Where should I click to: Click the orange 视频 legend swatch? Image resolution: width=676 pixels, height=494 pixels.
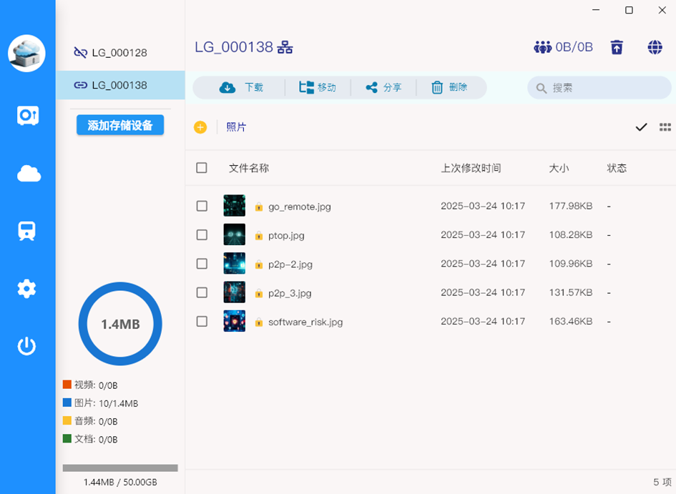67,384
